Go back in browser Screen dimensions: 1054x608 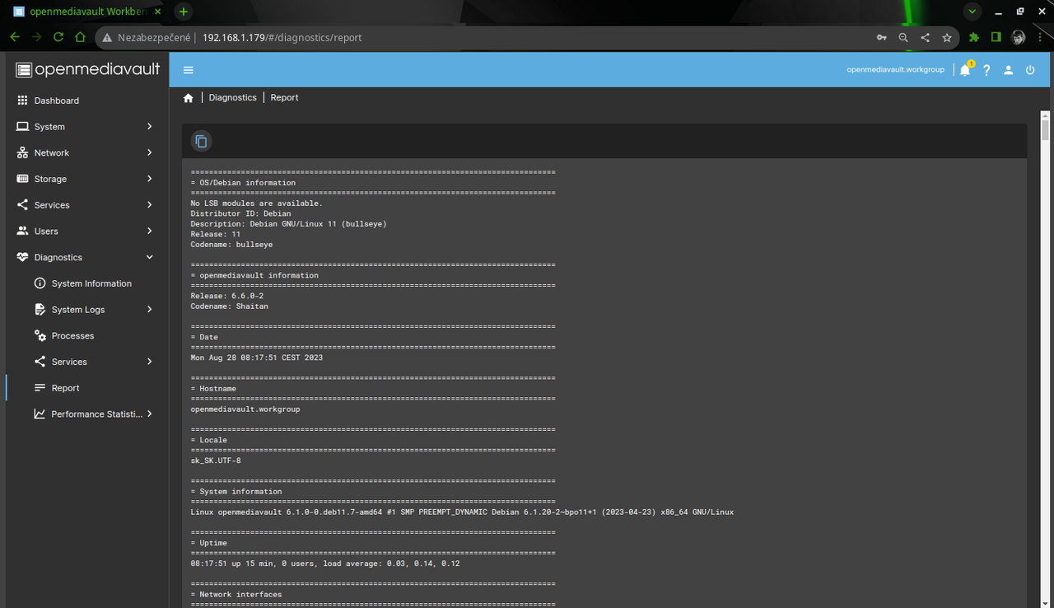15,37
